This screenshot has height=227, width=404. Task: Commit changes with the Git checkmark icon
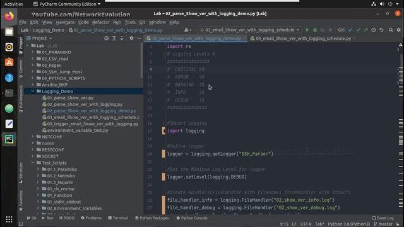click(x=358, y=30)
